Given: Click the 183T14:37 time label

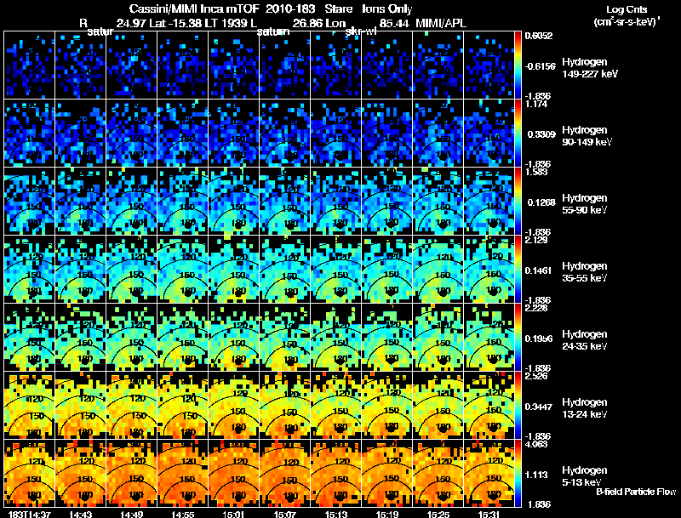Looking at the screenshot, I should tap(29, 514).
